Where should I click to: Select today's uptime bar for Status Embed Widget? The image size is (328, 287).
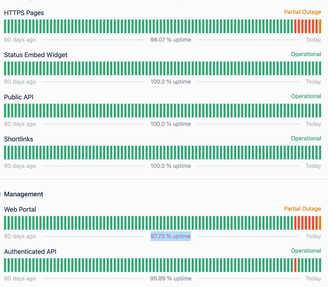(320, 68)
